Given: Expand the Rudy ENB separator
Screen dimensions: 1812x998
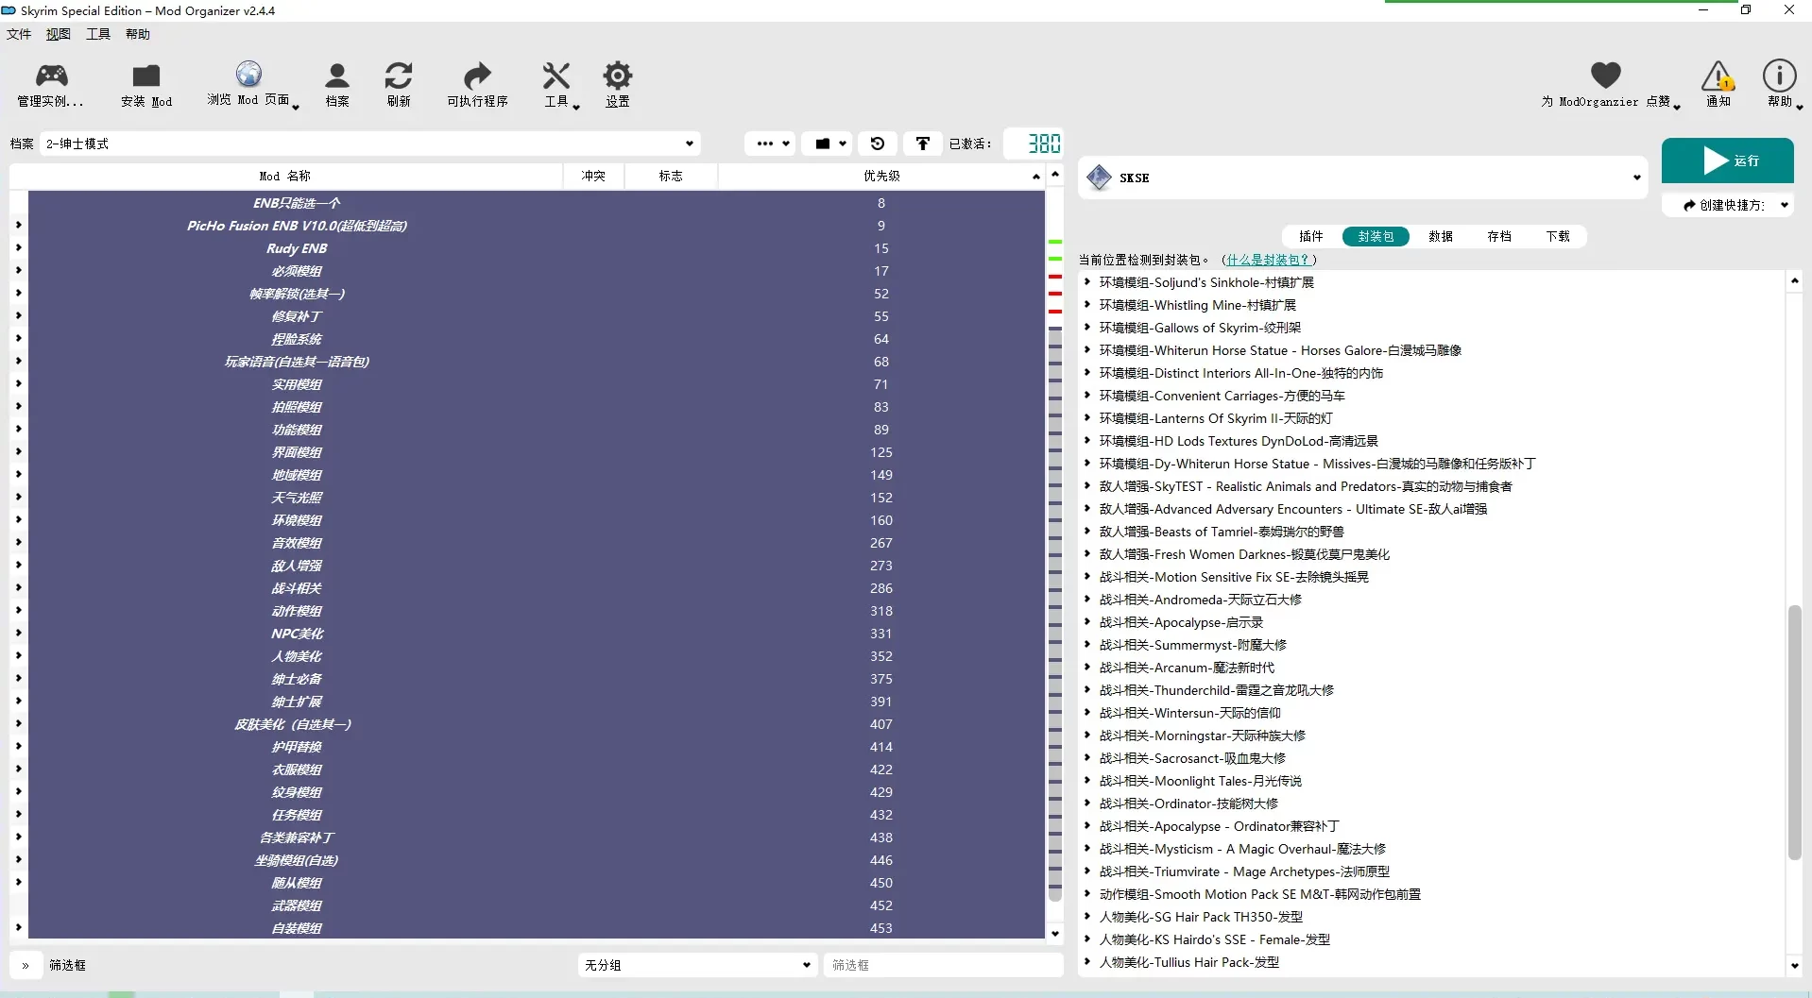Looking at the screenshot, I should click(18, 247).
